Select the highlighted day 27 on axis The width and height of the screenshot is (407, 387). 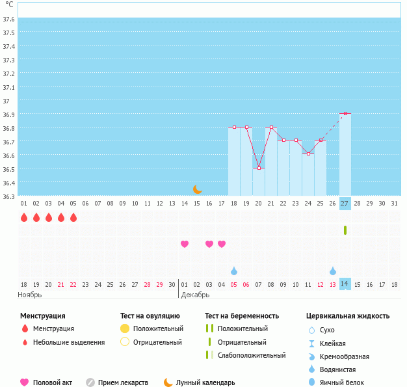[x=345, y=203]
